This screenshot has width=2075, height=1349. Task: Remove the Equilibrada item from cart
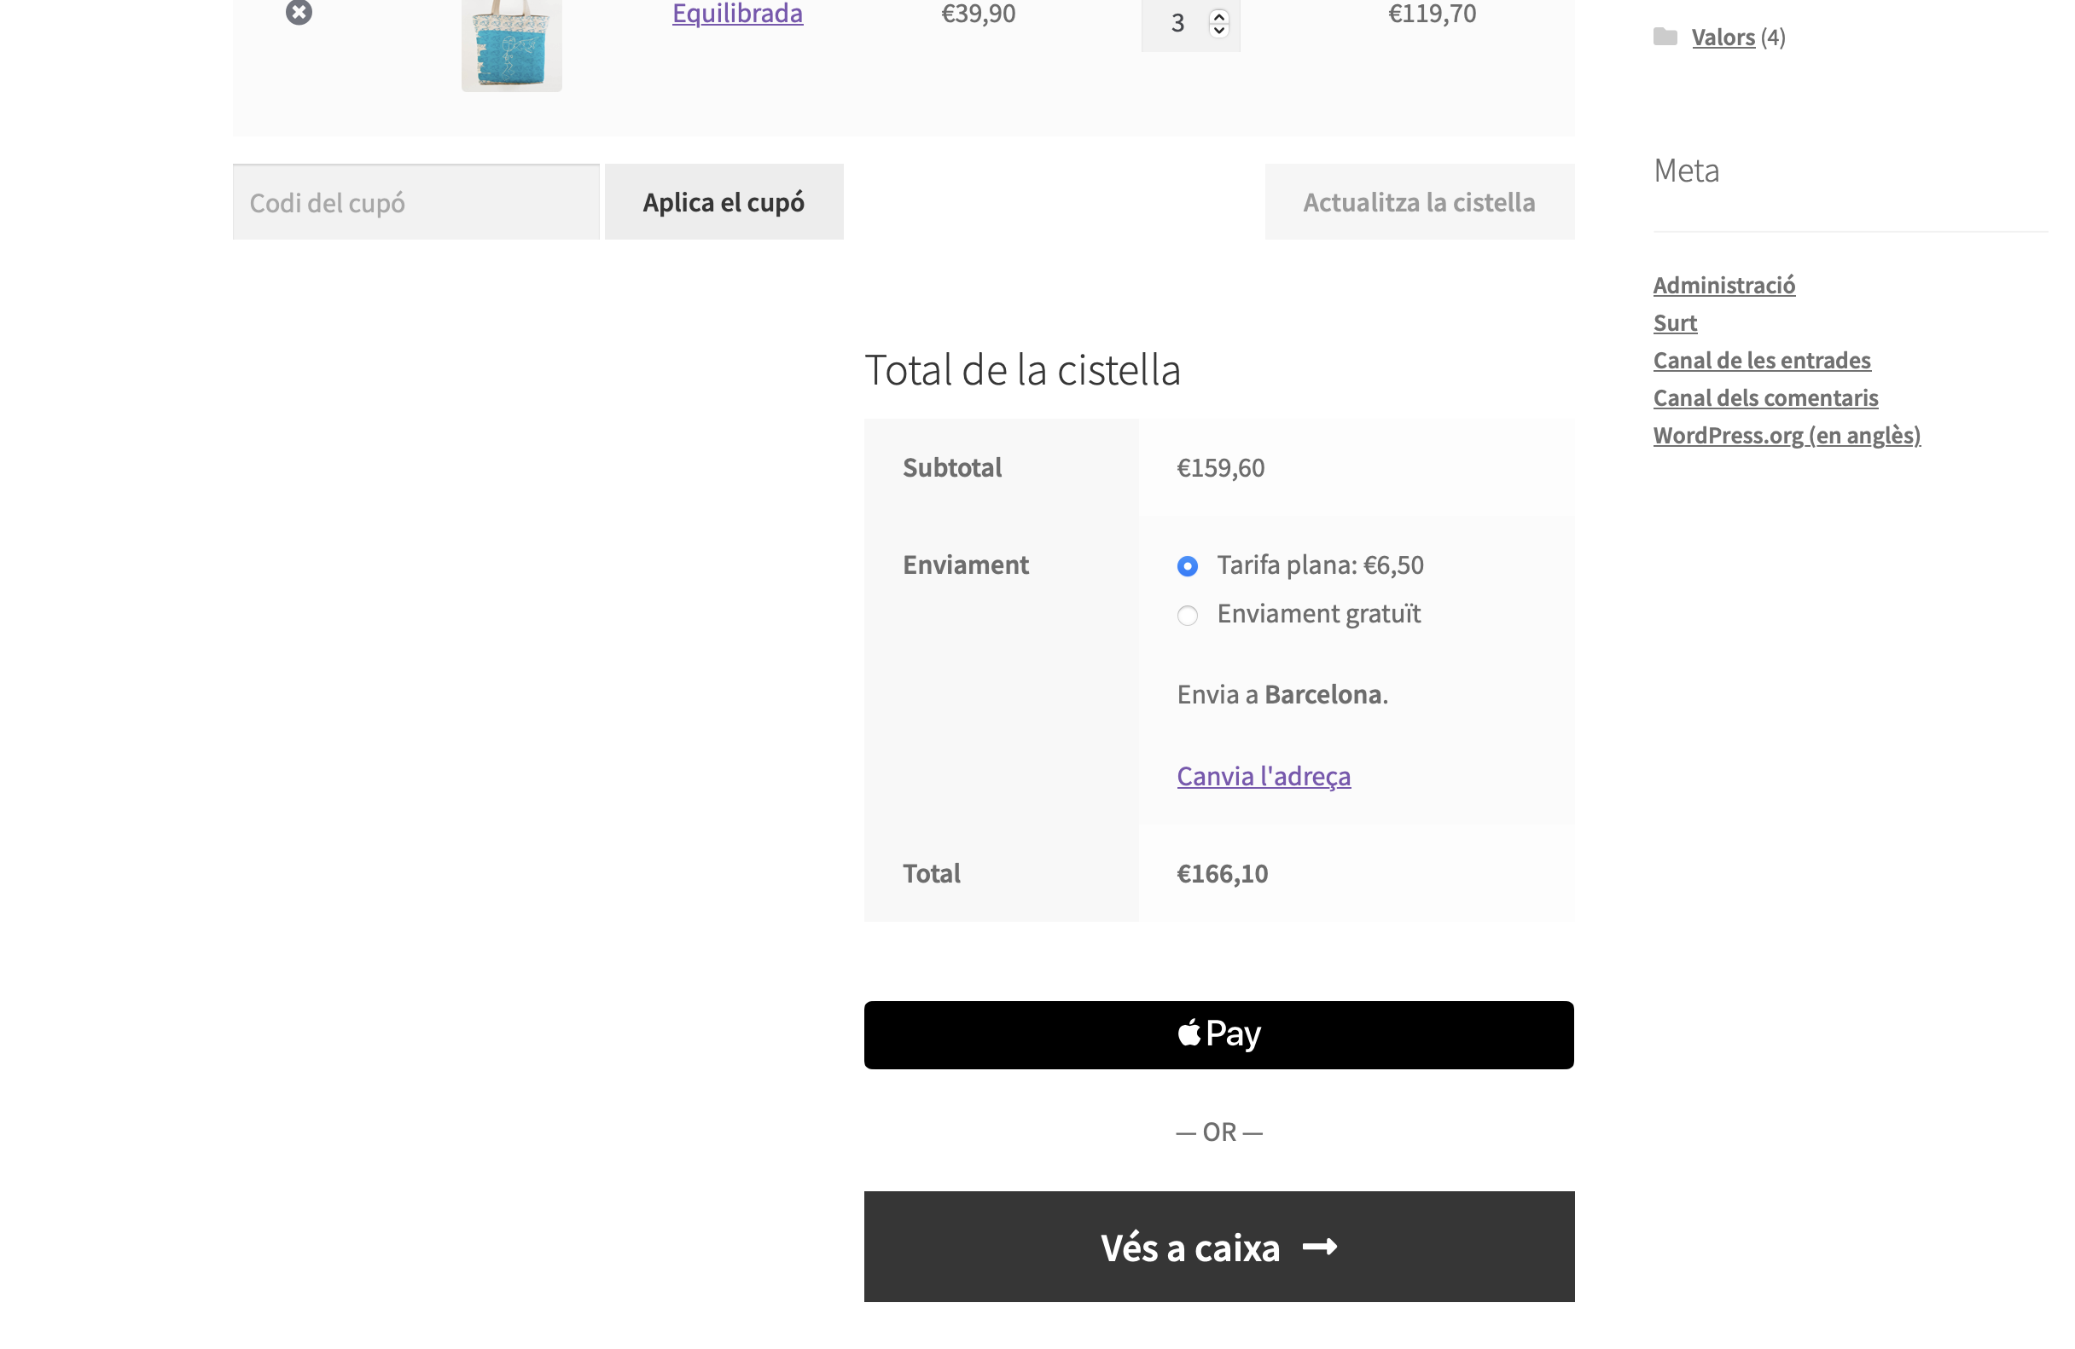point(298,12)
